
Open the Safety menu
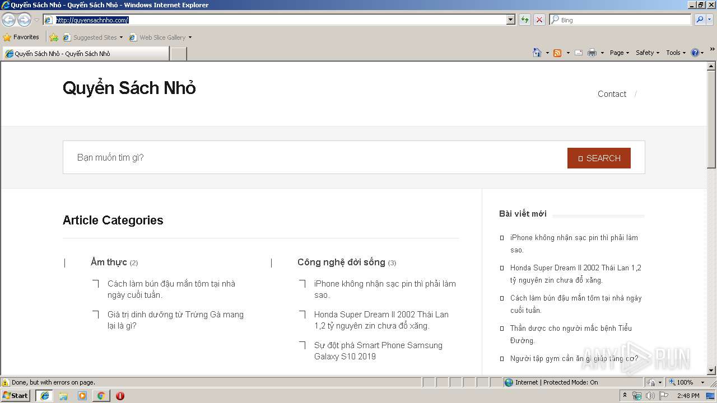pos(648,53)
